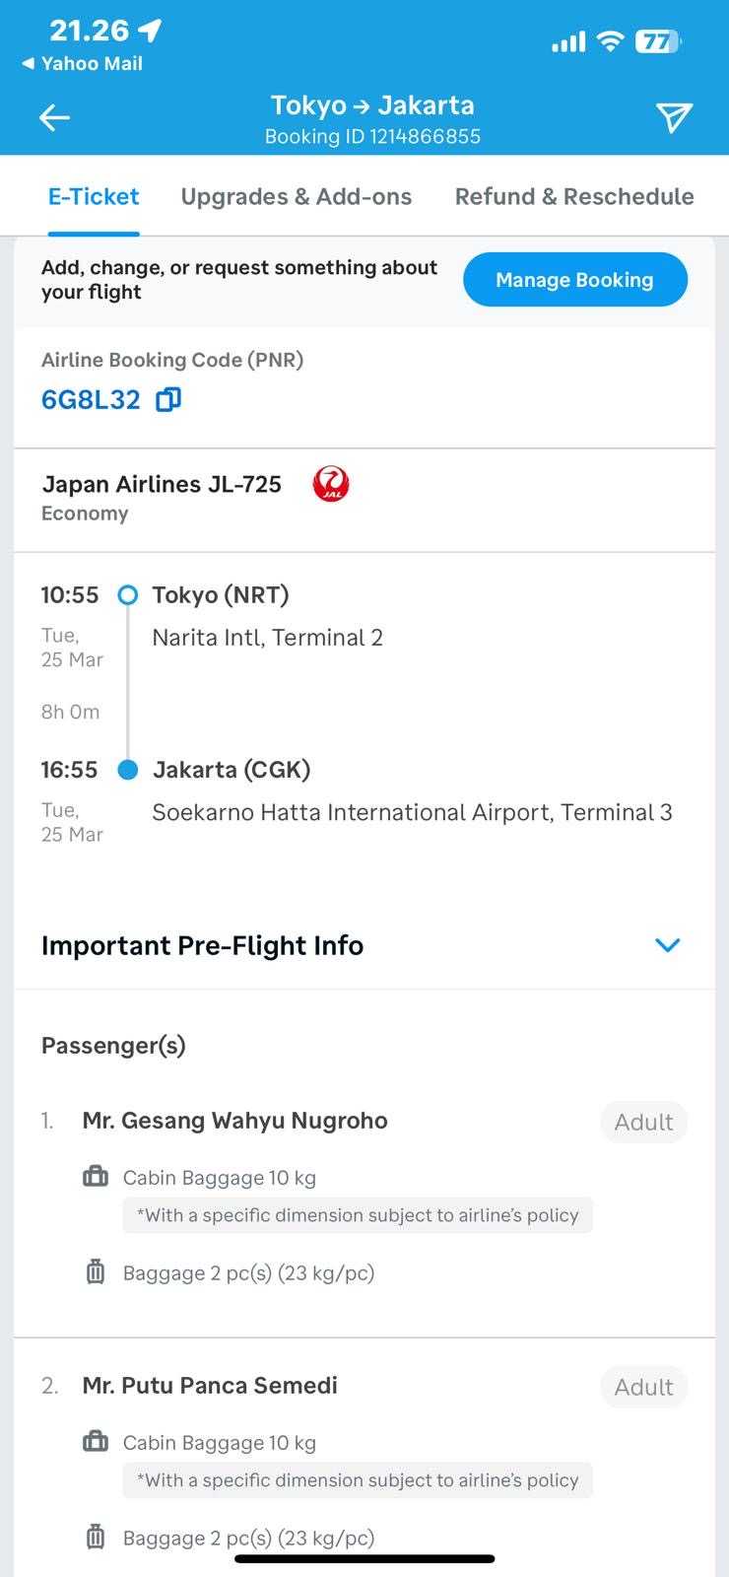Tap the Tokyo (NRT) departure marker
The height and width of the screenshot is (1577, 729).
128,595
